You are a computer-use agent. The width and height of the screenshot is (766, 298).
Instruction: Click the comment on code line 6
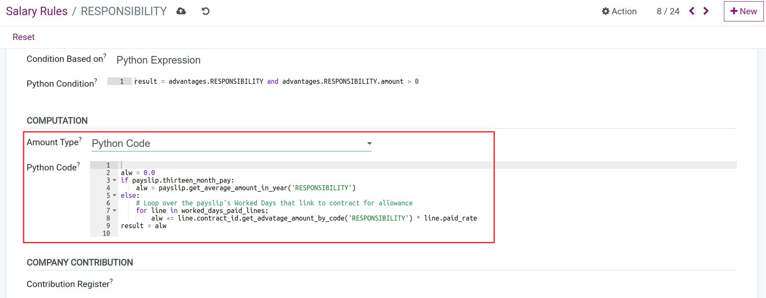pyautogui.click(x=274, y=203)
